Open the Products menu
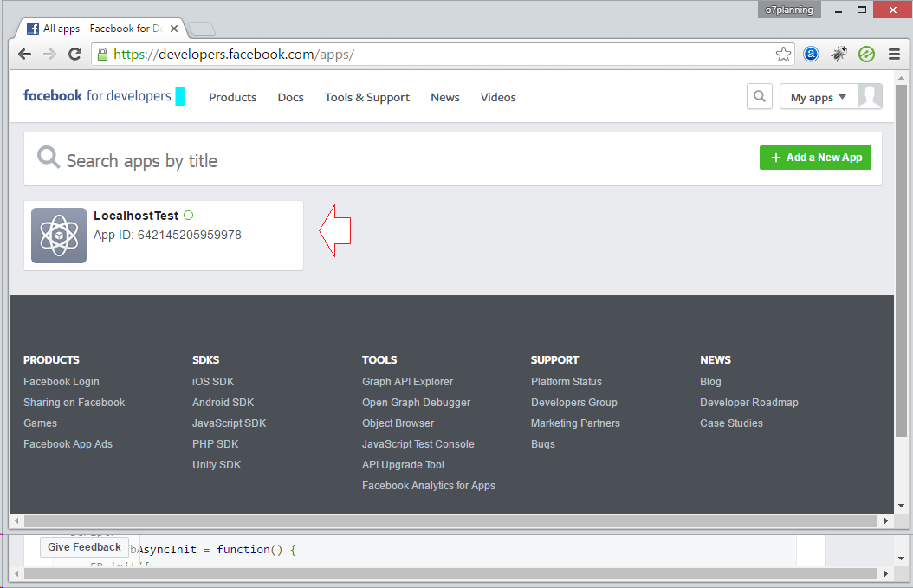Screen dimensions: 913x588 point(232,97)
